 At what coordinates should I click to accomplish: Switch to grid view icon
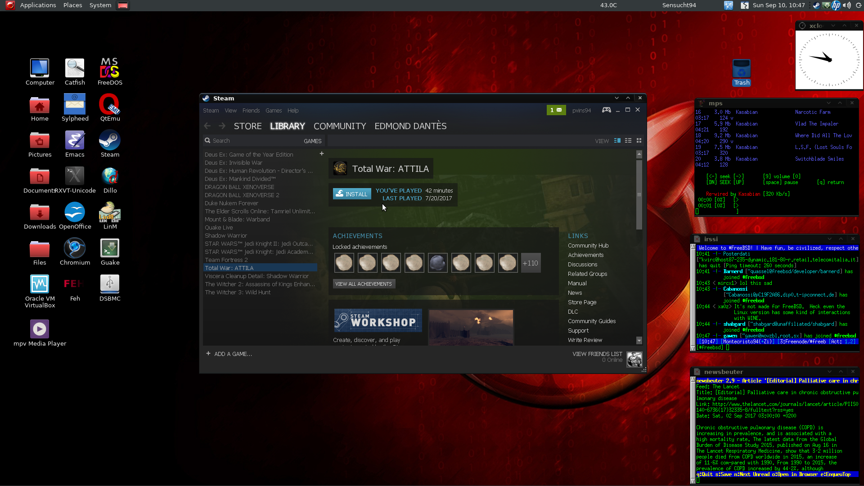coord(639,141)
